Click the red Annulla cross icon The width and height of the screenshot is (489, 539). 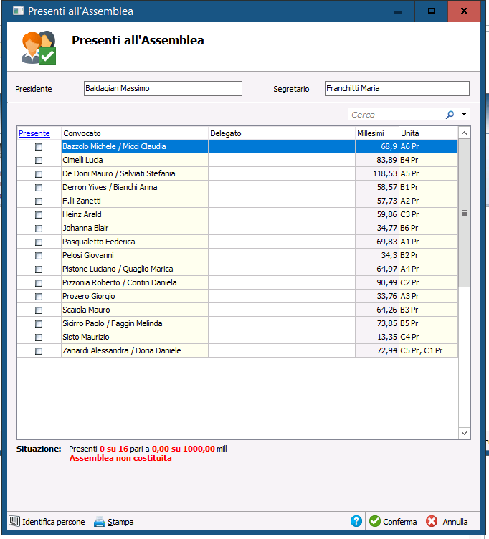[x=432, y=521]
